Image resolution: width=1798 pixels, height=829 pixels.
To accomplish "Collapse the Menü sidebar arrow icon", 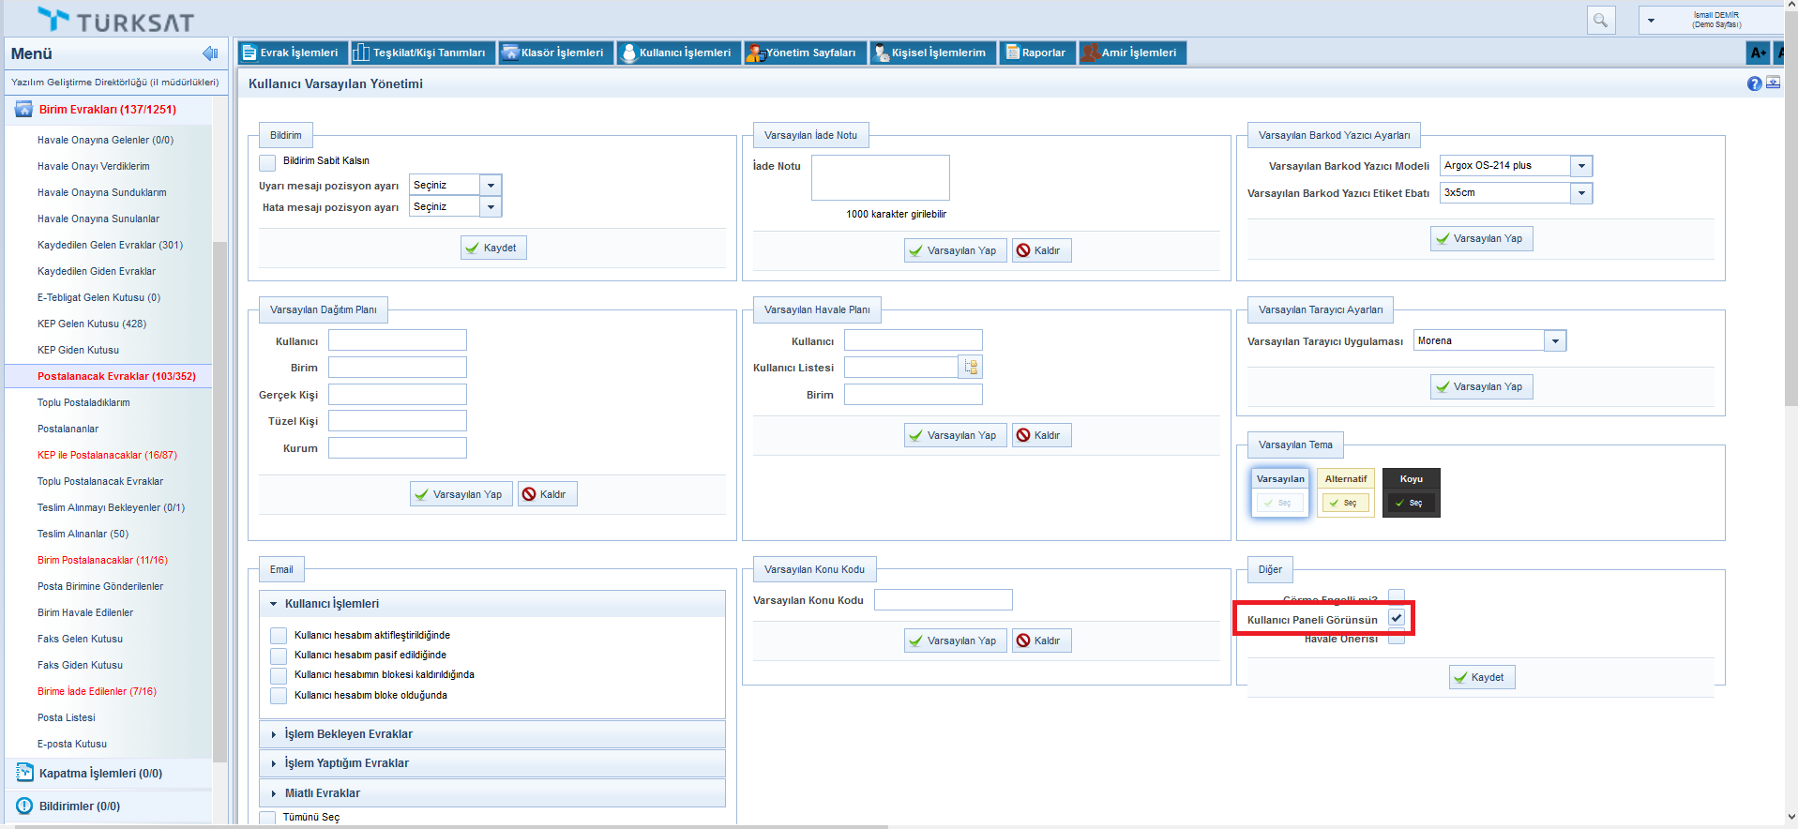I will pos(210,53).
